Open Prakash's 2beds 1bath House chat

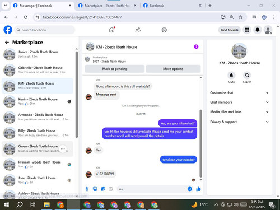[x=38, y=165]
